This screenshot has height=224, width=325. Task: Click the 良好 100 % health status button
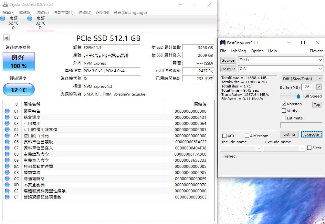[x=19, y=61]
